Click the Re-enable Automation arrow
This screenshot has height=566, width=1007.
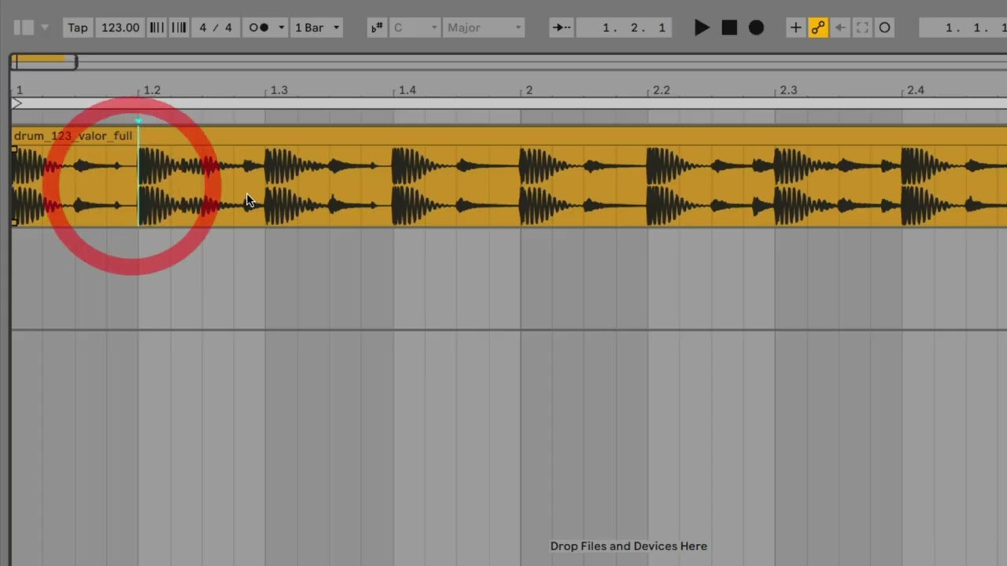click(x=840, y=28)
